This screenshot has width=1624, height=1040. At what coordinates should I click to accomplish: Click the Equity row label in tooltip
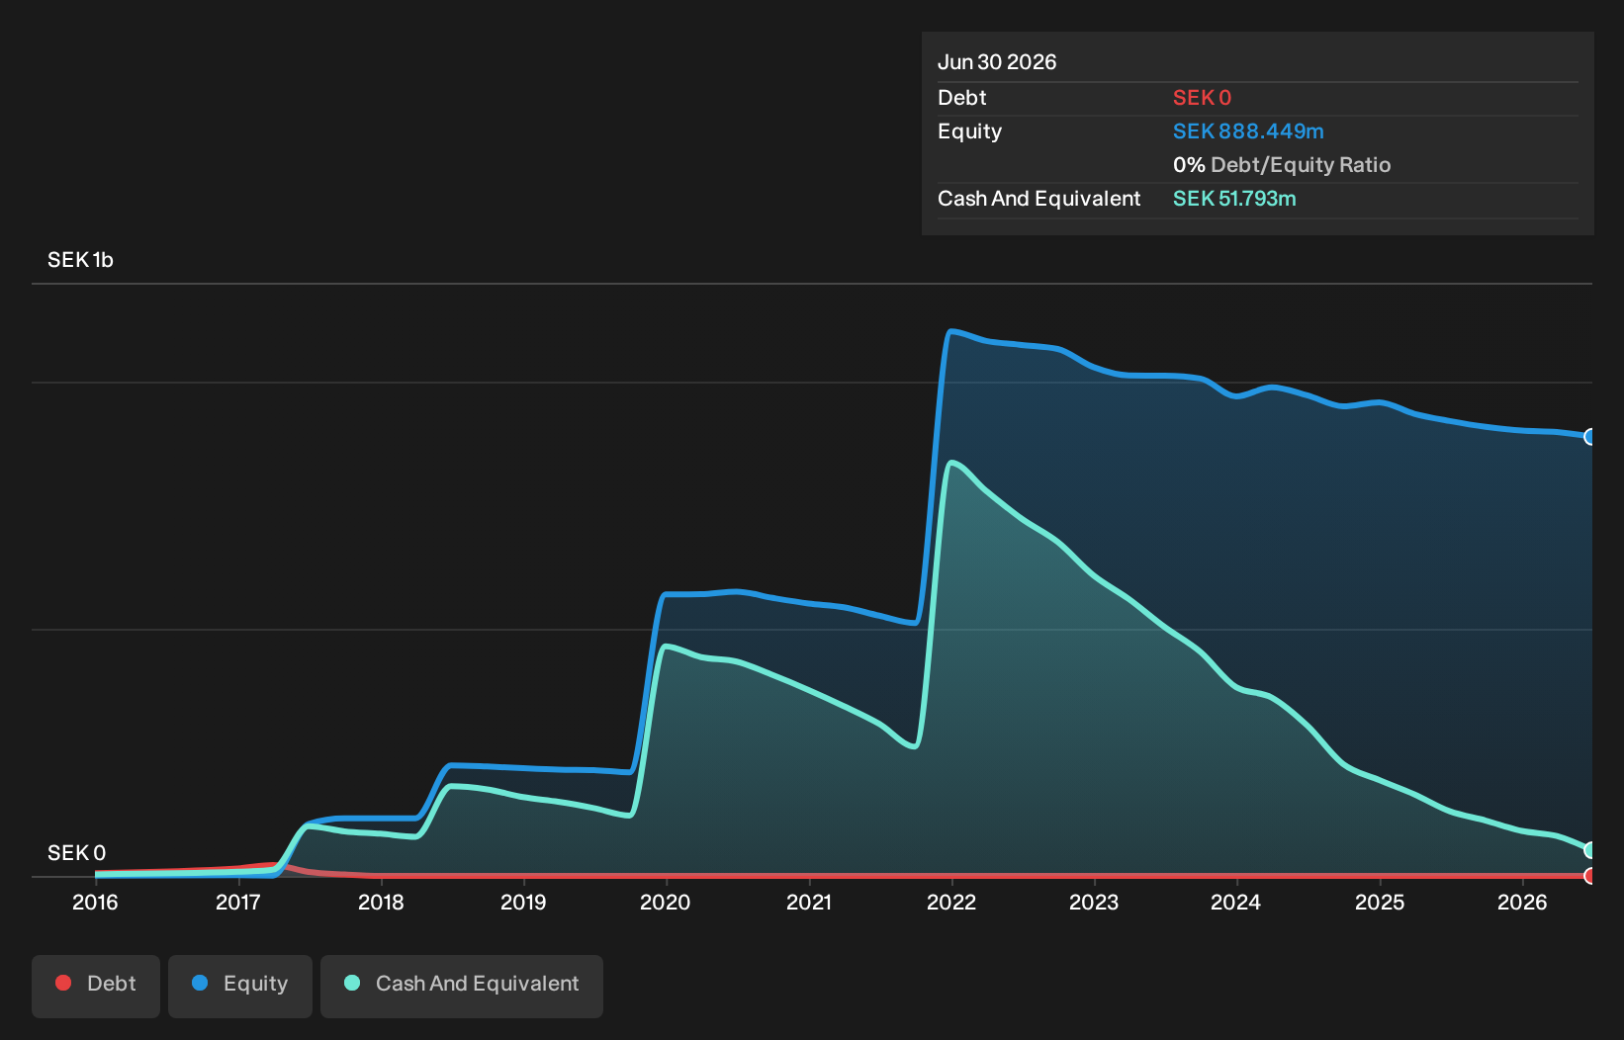point(970,131)
